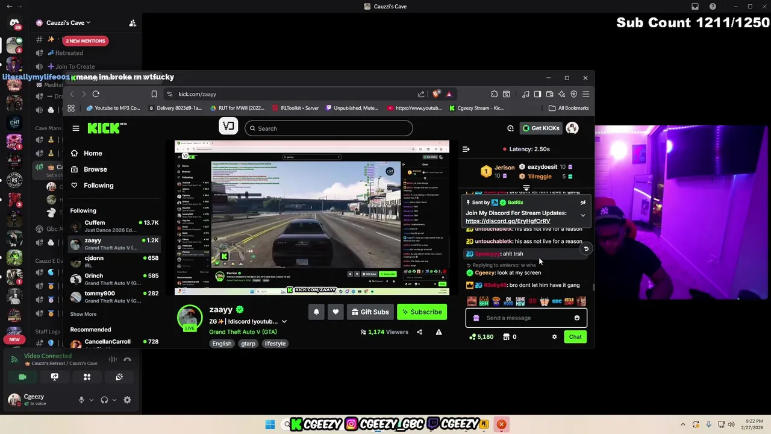Follow zaayy with heart button
This screenshot has width=771, height=434.
(336, 312)
